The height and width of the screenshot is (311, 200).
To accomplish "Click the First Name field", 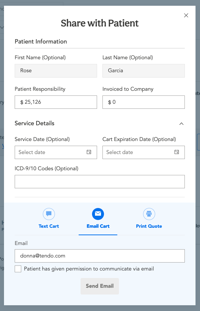I will click(56, 70).
